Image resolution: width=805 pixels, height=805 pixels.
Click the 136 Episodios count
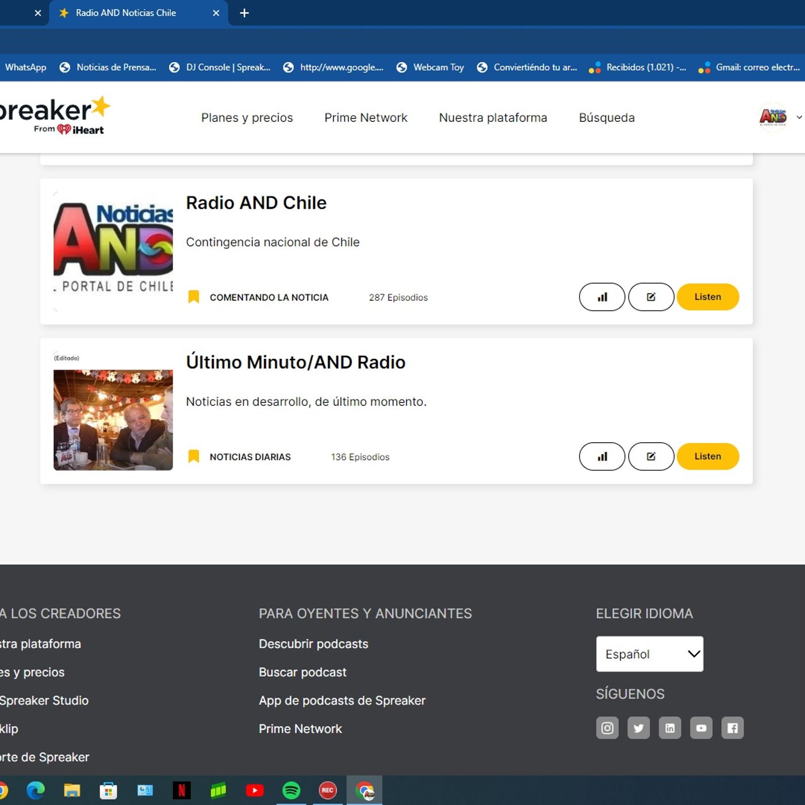tap(360, 457)
